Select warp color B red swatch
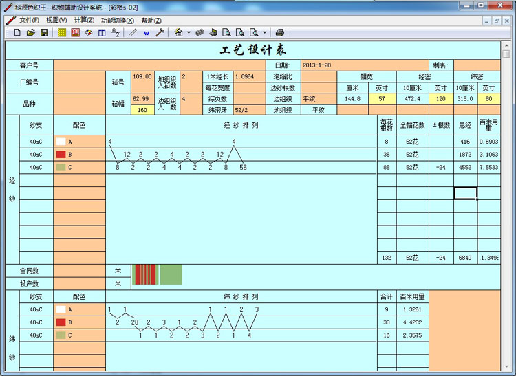Viewport: 516px width, 376px height. pos(61,155)
